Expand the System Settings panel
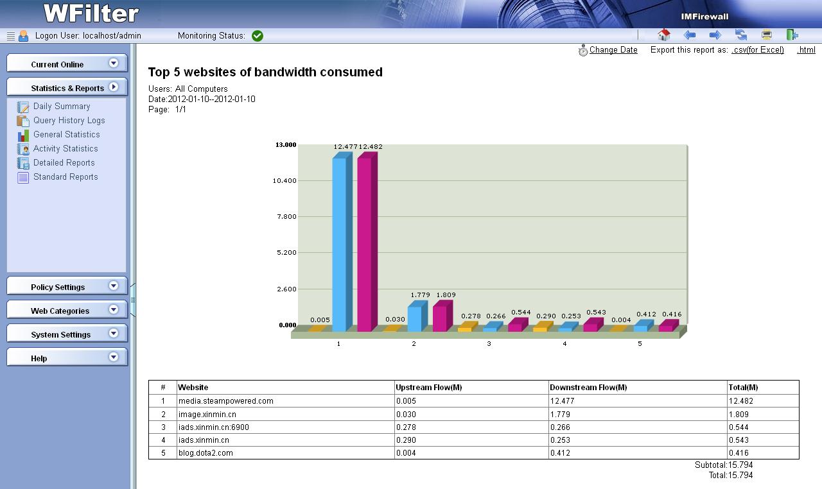Image resolution: width=822 pixels, height=489 pixels. pos(114,333)
